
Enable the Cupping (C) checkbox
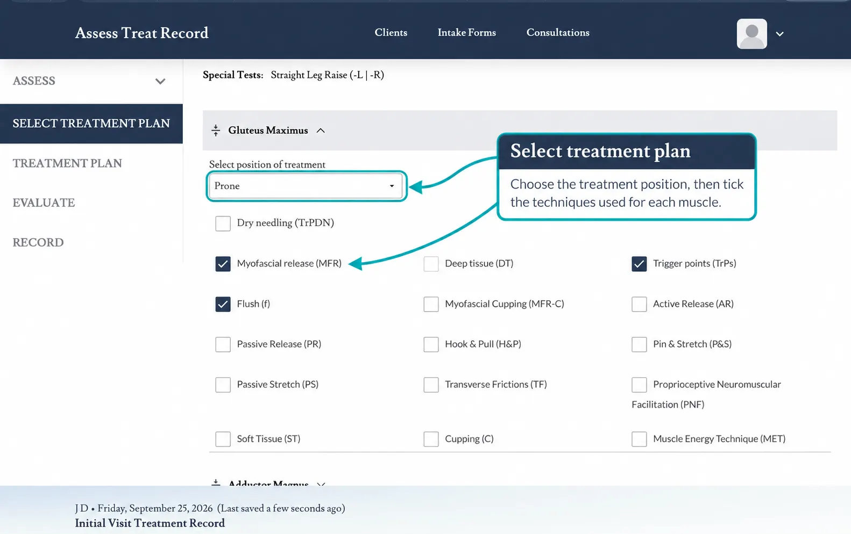tap(431, 439)
